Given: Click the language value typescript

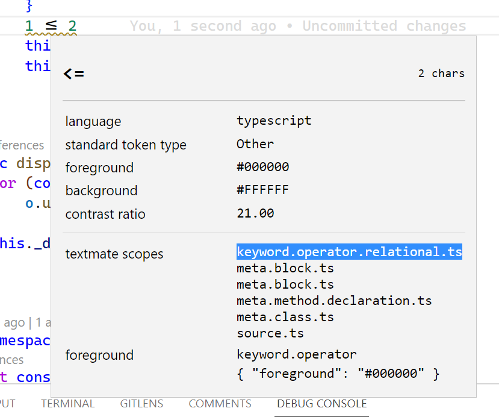Looking at the screenshot, I should pyautogui.click(x=274, y=121).
